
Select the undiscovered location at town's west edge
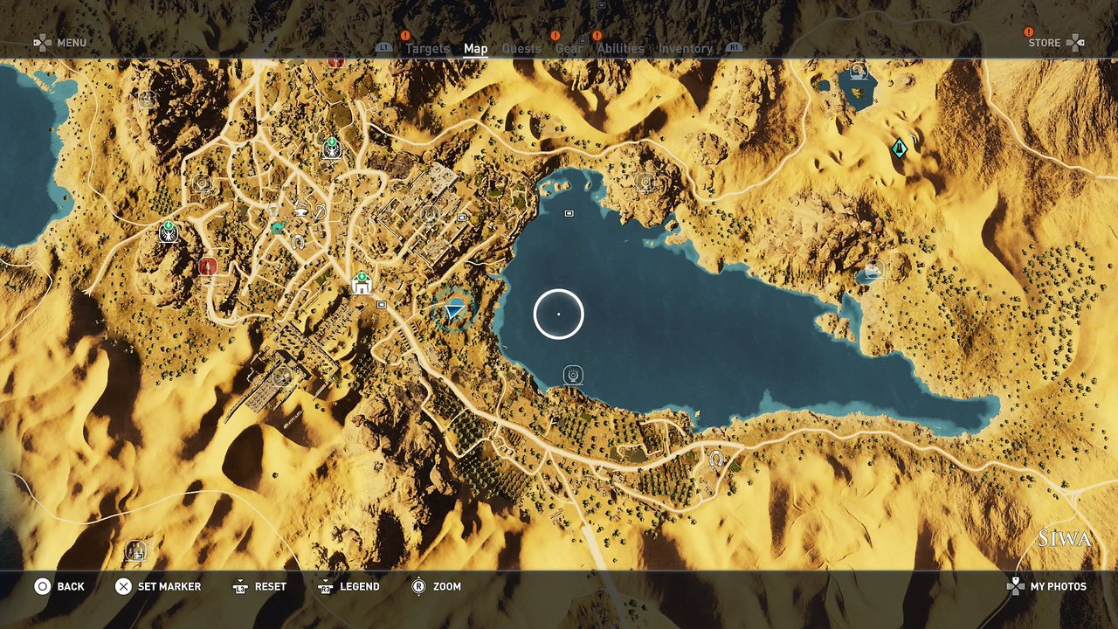(203, 184)
